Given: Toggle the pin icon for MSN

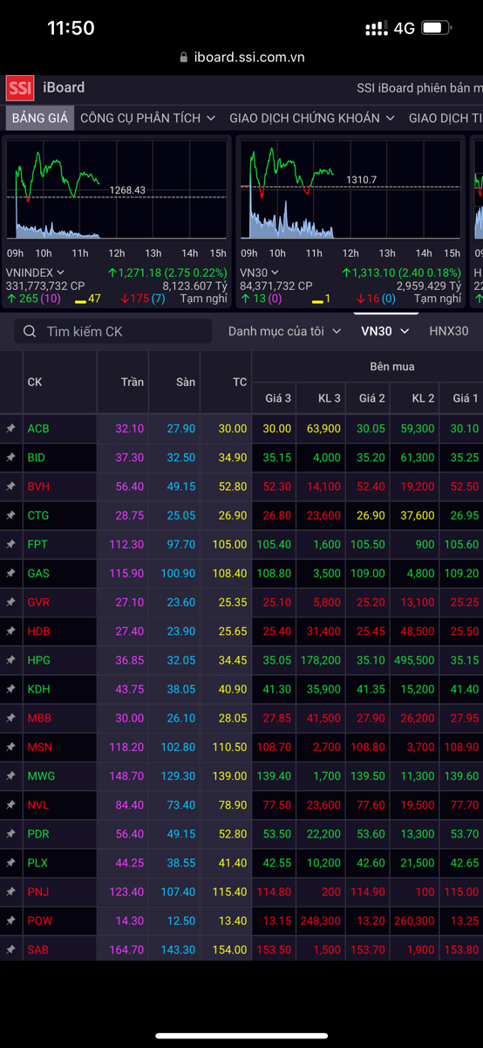Looking at the screenshot, I should (11, 747).
